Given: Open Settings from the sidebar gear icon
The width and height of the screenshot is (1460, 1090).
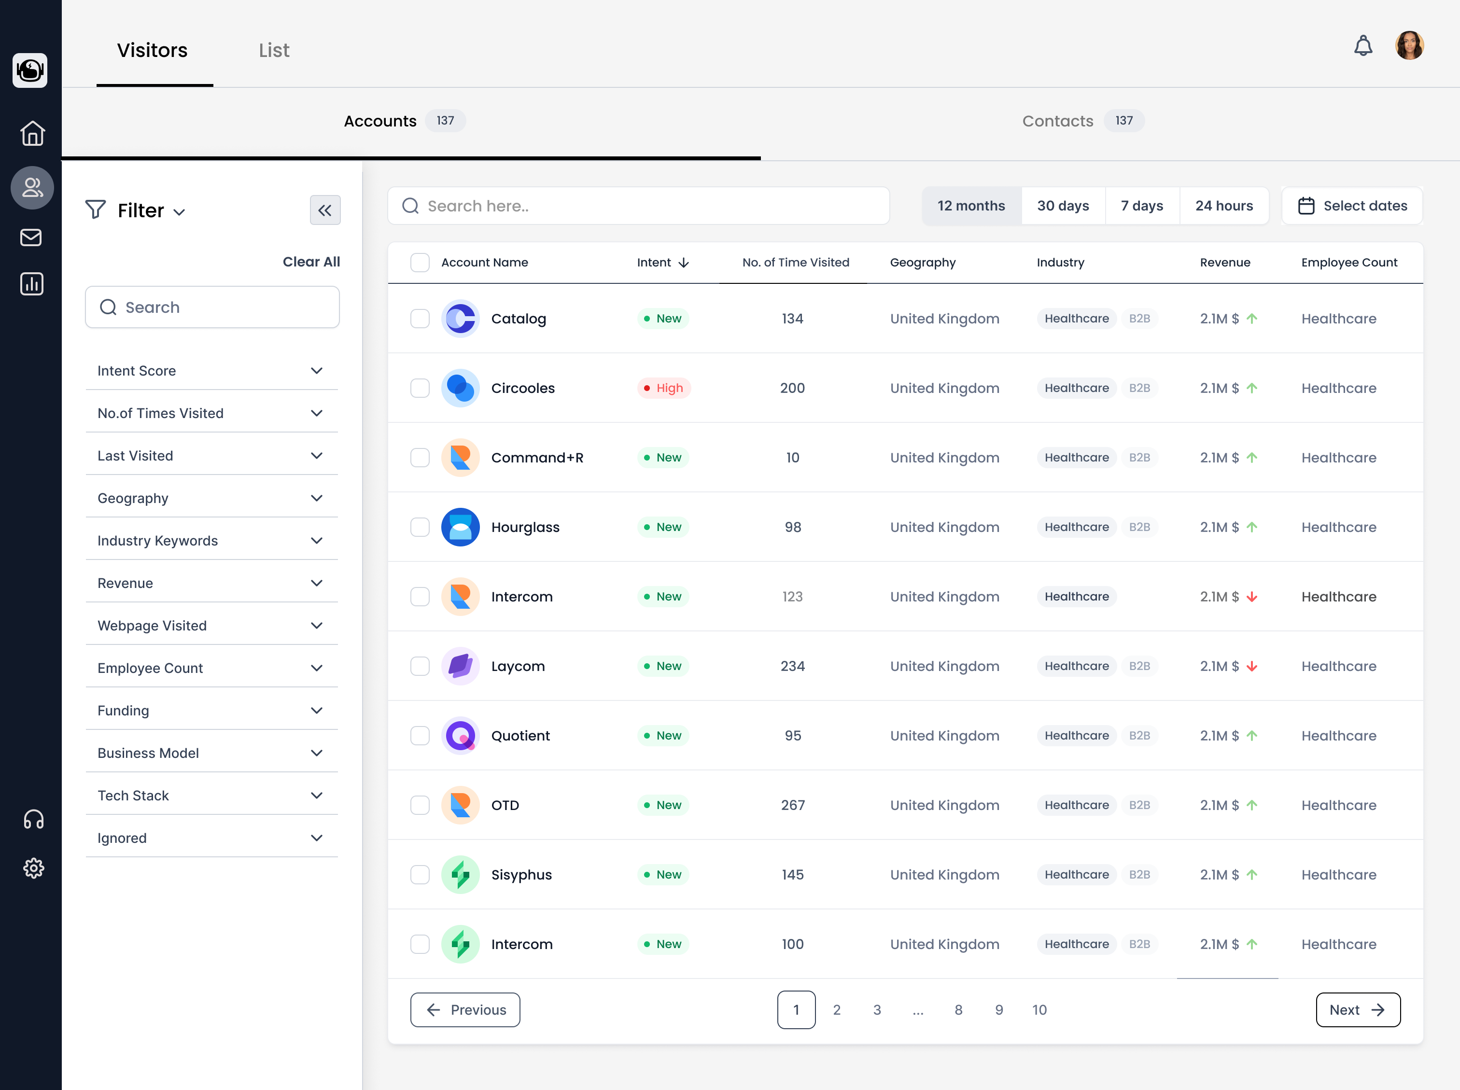Looking at the screenshot, I should (33, 868).
